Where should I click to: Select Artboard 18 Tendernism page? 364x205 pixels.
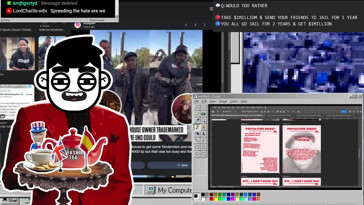coord(302,149)
